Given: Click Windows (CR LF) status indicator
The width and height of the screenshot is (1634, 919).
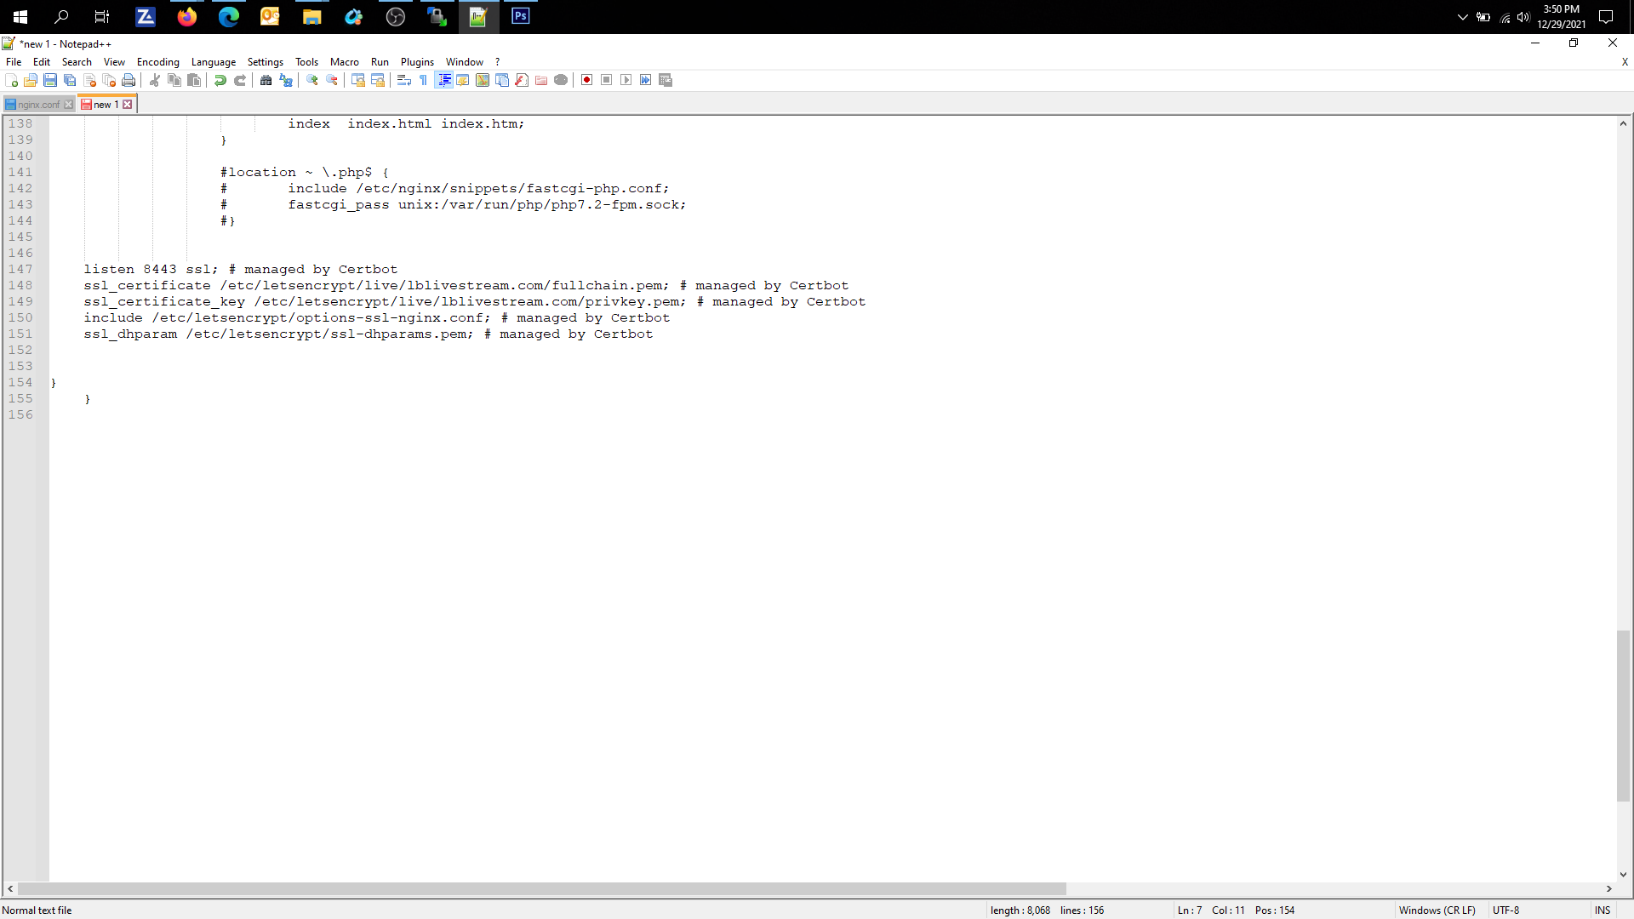Looking at the screenshot, I should pyautogui.click(x=1437, y=910).
